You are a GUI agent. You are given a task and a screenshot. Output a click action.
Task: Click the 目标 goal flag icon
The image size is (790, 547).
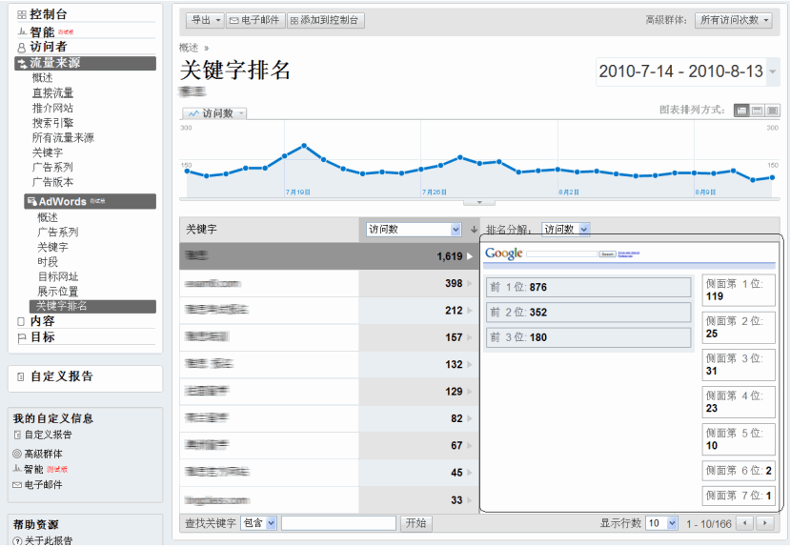pyautogui.click(x=22, y=337)
